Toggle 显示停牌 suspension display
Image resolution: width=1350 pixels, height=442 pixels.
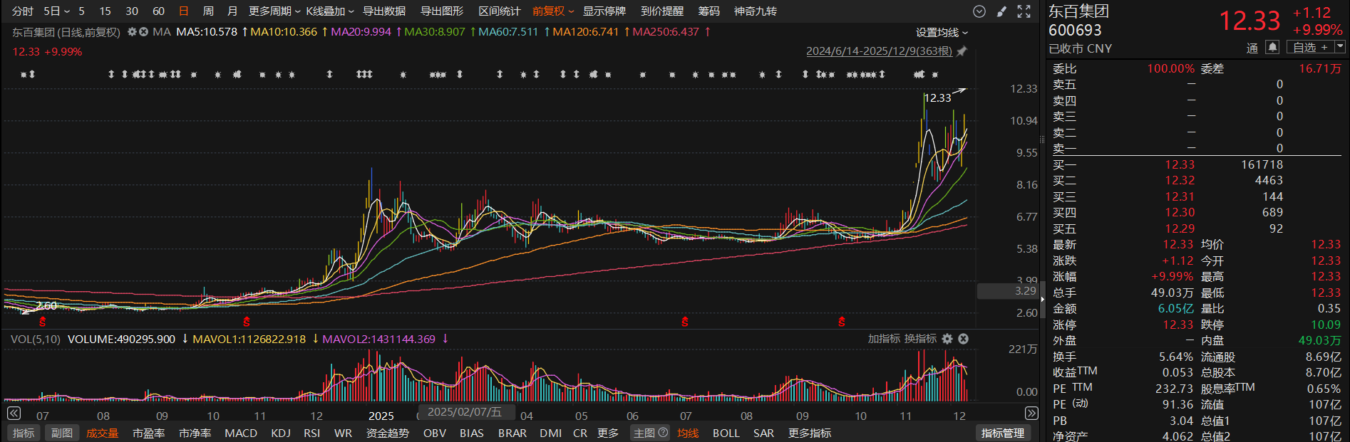pyautogui.click(x=604, y=11)
